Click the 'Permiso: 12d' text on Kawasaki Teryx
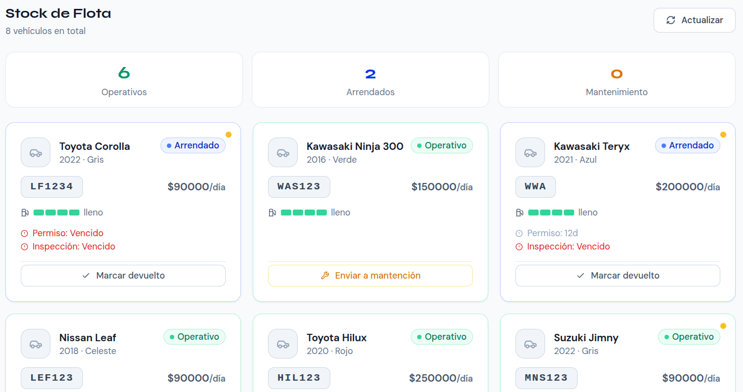Viewport: 743px width, 392px height. click(553, 233)
